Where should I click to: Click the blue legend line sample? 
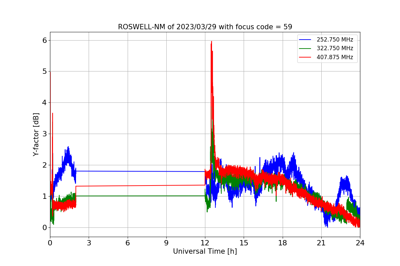305,40
